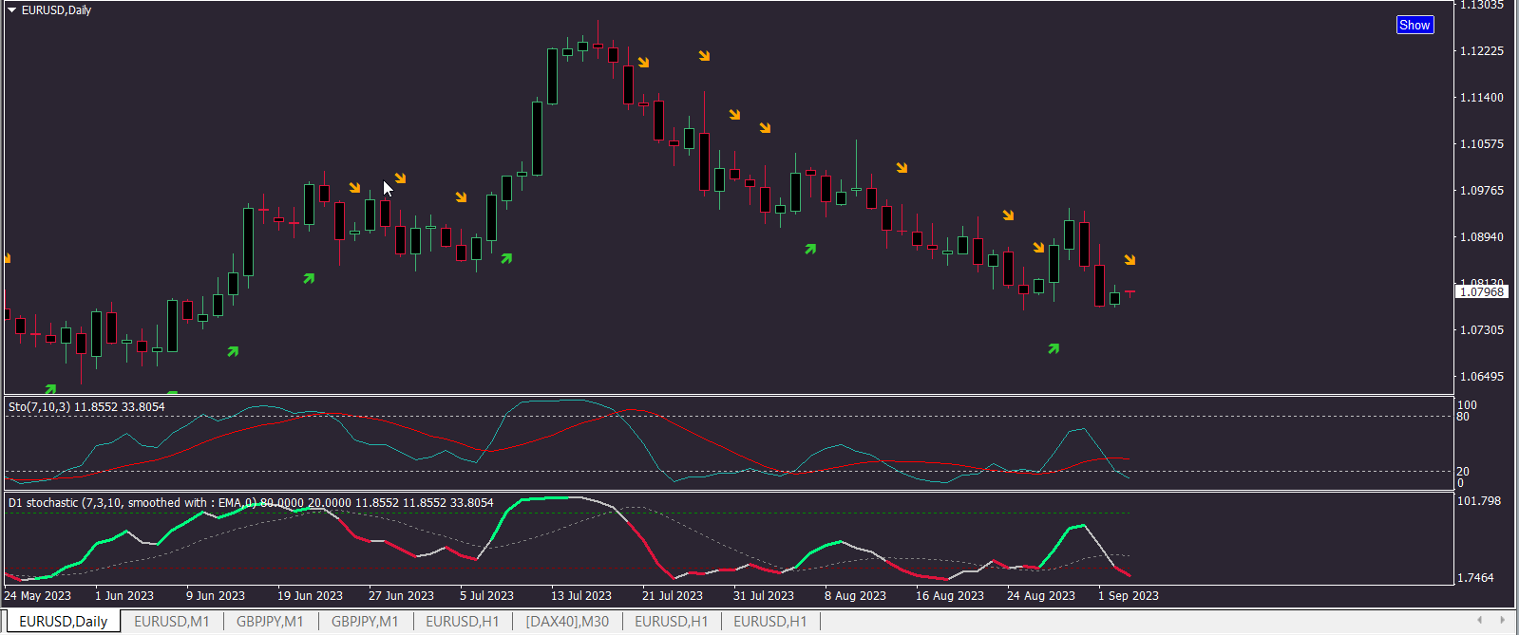Click the 9 Jun 2023 date label
The height and width of the screenshot is (635, 1519).
point(216,596)
